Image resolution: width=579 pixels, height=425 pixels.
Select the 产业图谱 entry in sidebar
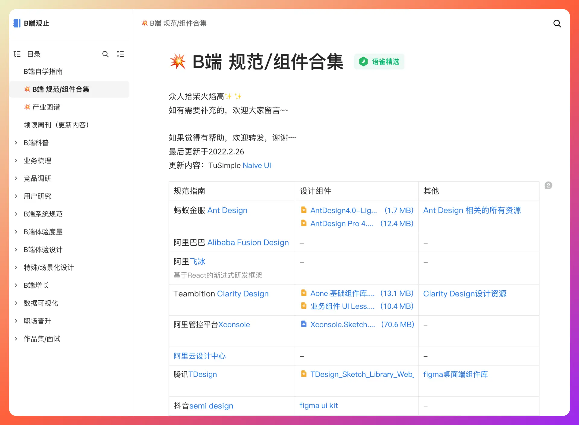(46, 107)
